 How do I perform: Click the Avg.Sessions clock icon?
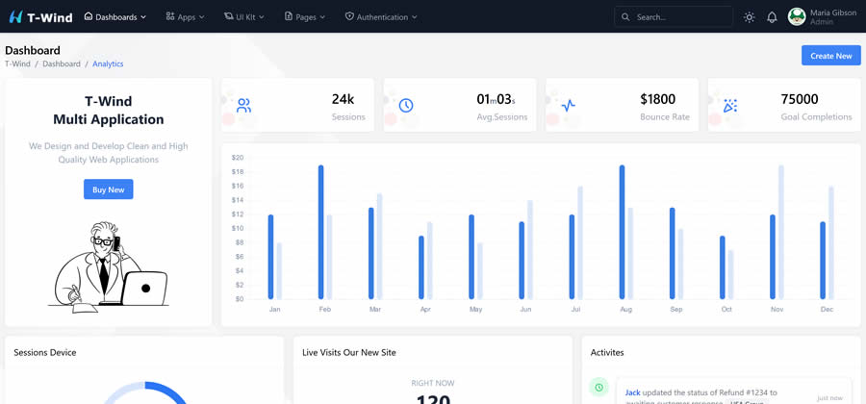pyautogui.click(x=406, y=106)
